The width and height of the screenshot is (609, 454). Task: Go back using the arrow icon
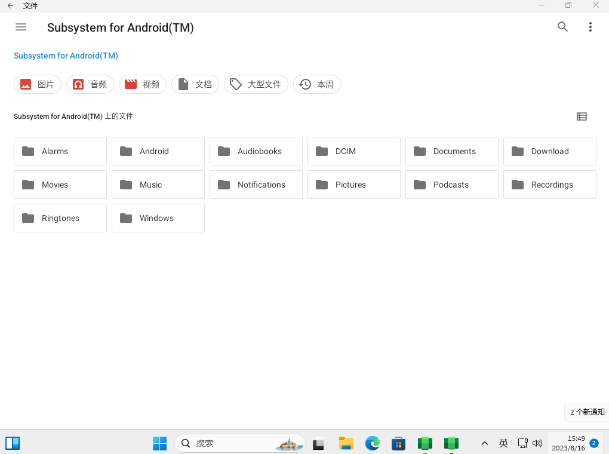[x=10, y=5]
